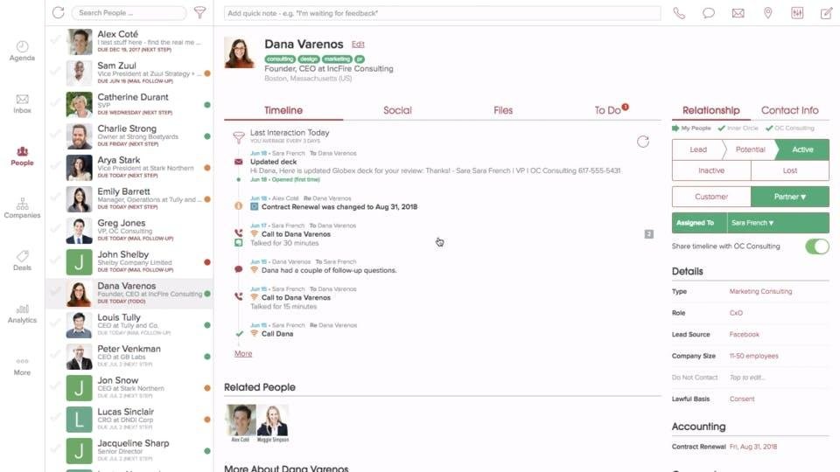Click the refresh icon beside Search People

58,12
